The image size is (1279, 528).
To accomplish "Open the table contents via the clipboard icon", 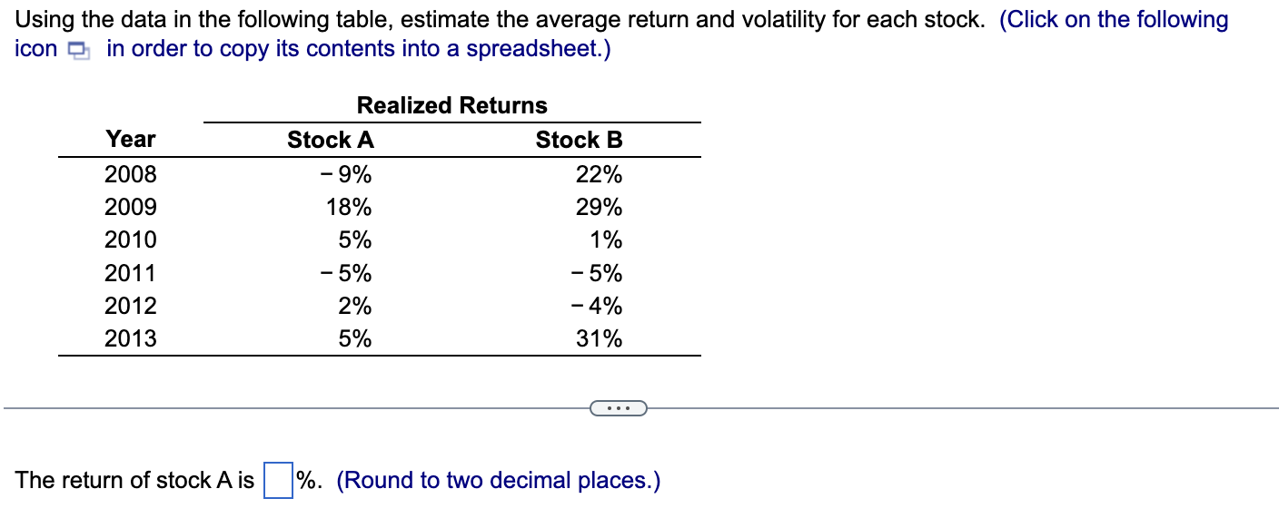I will pyautogui.click(x=76, y=50).
